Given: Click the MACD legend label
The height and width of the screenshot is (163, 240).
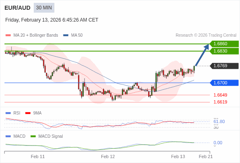Looking at the screenshot, I should [20, 137].
